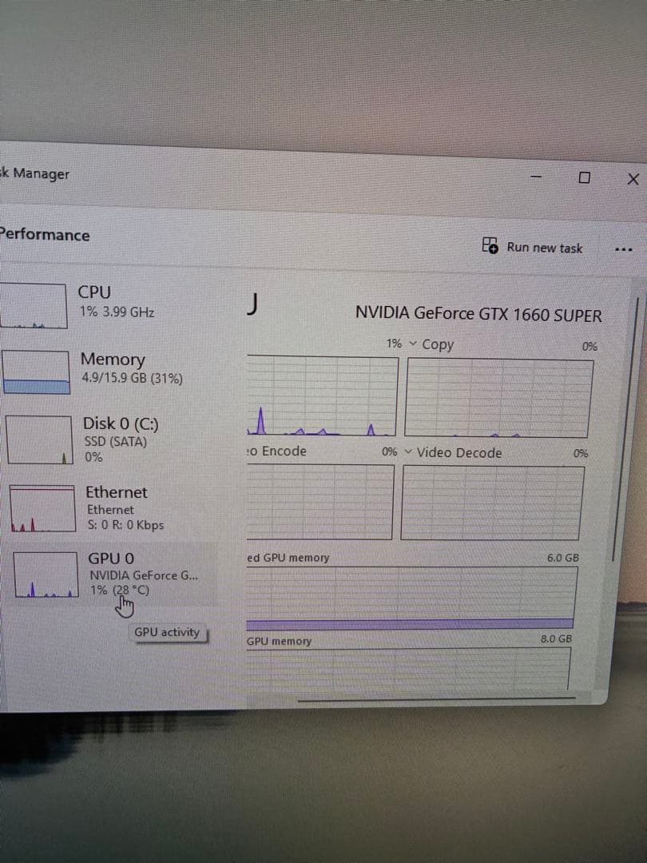Click the GPU 0 mini graph

coord(45,575)
